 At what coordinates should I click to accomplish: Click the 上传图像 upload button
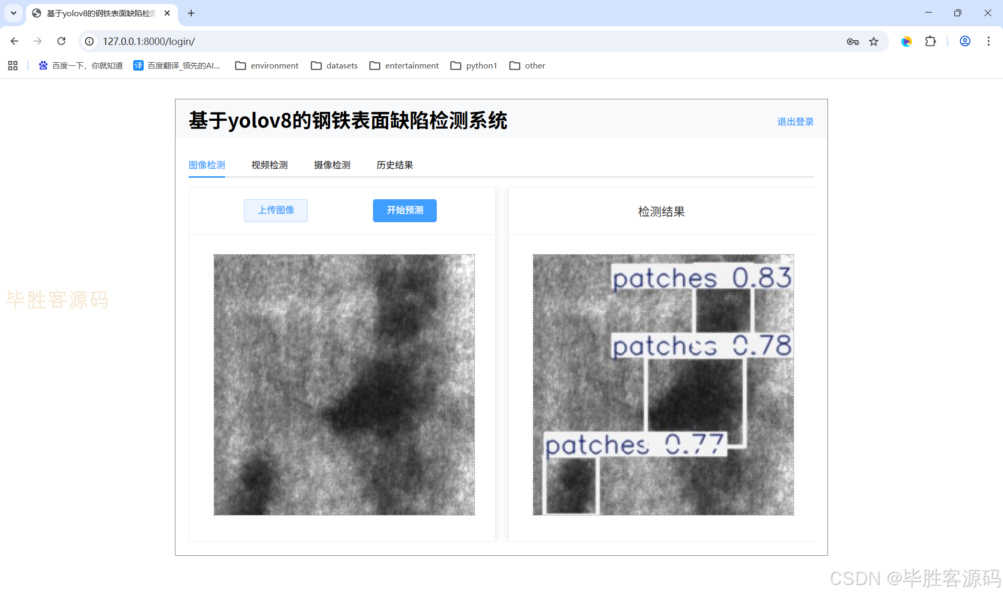click(x=276, y=210)
